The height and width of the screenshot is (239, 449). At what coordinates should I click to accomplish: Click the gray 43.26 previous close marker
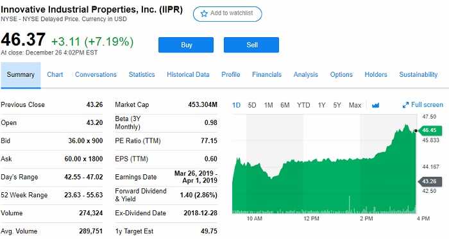click(x=430, y=181)
